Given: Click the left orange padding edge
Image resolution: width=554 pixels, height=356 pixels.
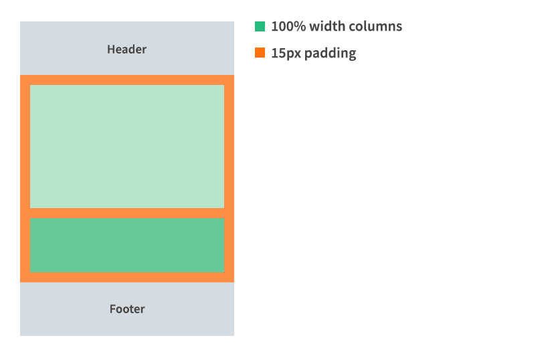Looking at the screenshot, I should 25,179.
